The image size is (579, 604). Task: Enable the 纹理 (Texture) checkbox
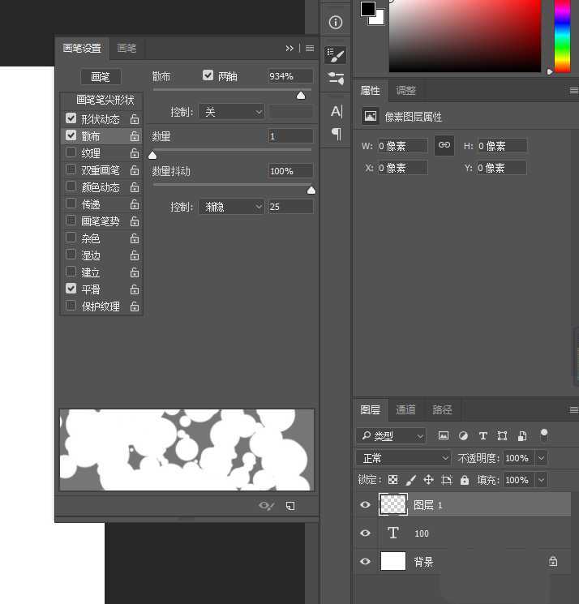[71, 153]
